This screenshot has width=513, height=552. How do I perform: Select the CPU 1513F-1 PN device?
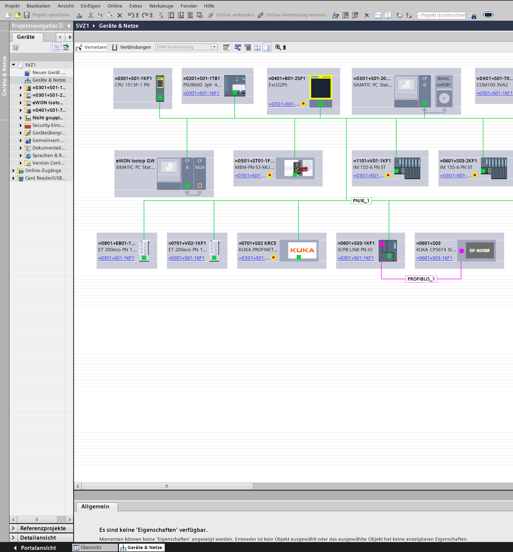143,88
